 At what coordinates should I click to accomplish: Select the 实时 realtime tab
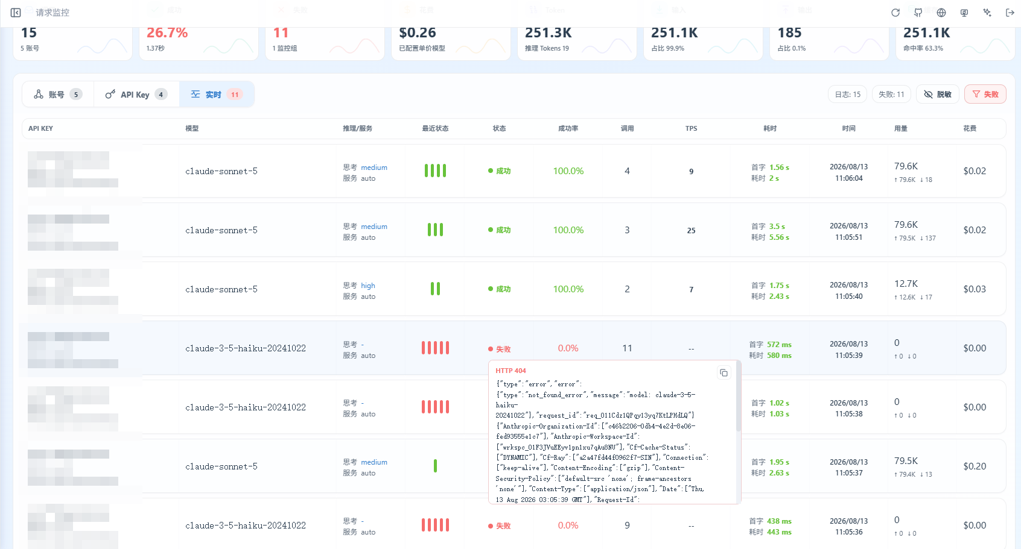pos(217,95)
